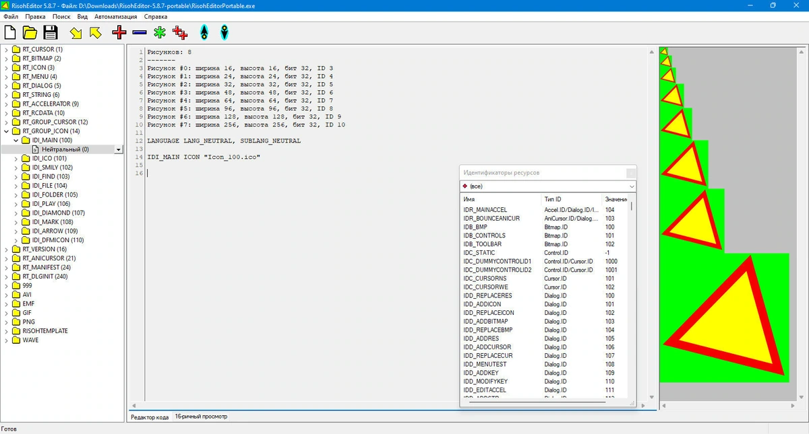Select IDI_SMILY (102) in the tree

pos(53,168)
